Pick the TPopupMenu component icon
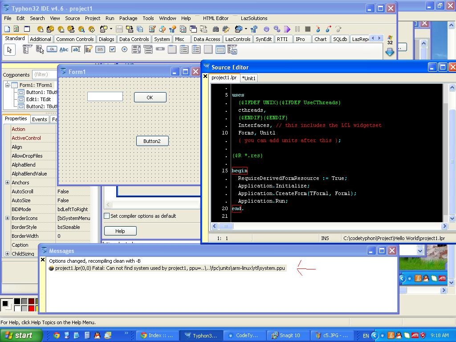456x342 pixels. (40, 50)
